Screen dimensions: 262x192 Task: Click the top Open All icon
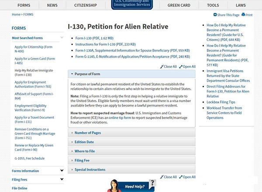(181, 67)
